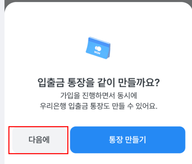Click the passbook's right page edge
Screen dimensions: 192x164
[109, 51]
